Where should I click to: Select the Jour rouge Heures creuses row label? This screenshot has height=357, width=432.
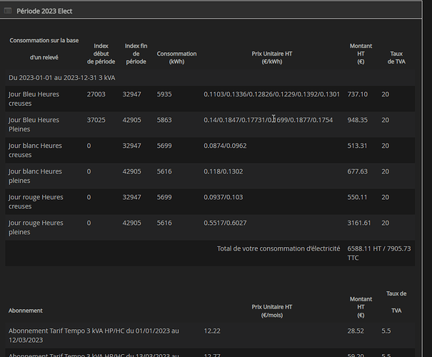coord(35,201)
